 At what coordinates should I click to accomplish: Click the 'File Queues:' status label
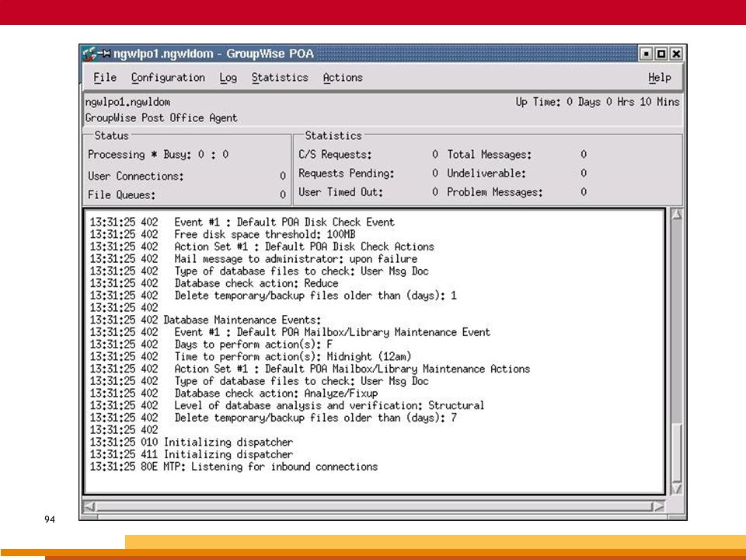122,194
